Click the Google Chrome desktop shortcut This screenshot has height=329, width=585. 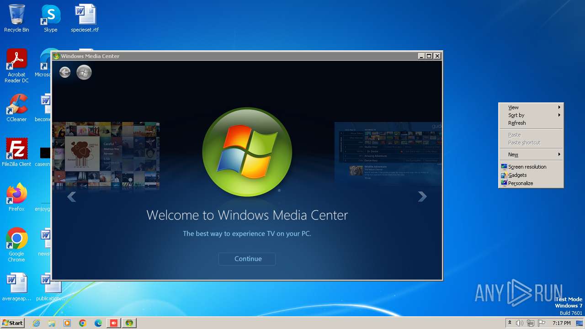click(16, 245)
